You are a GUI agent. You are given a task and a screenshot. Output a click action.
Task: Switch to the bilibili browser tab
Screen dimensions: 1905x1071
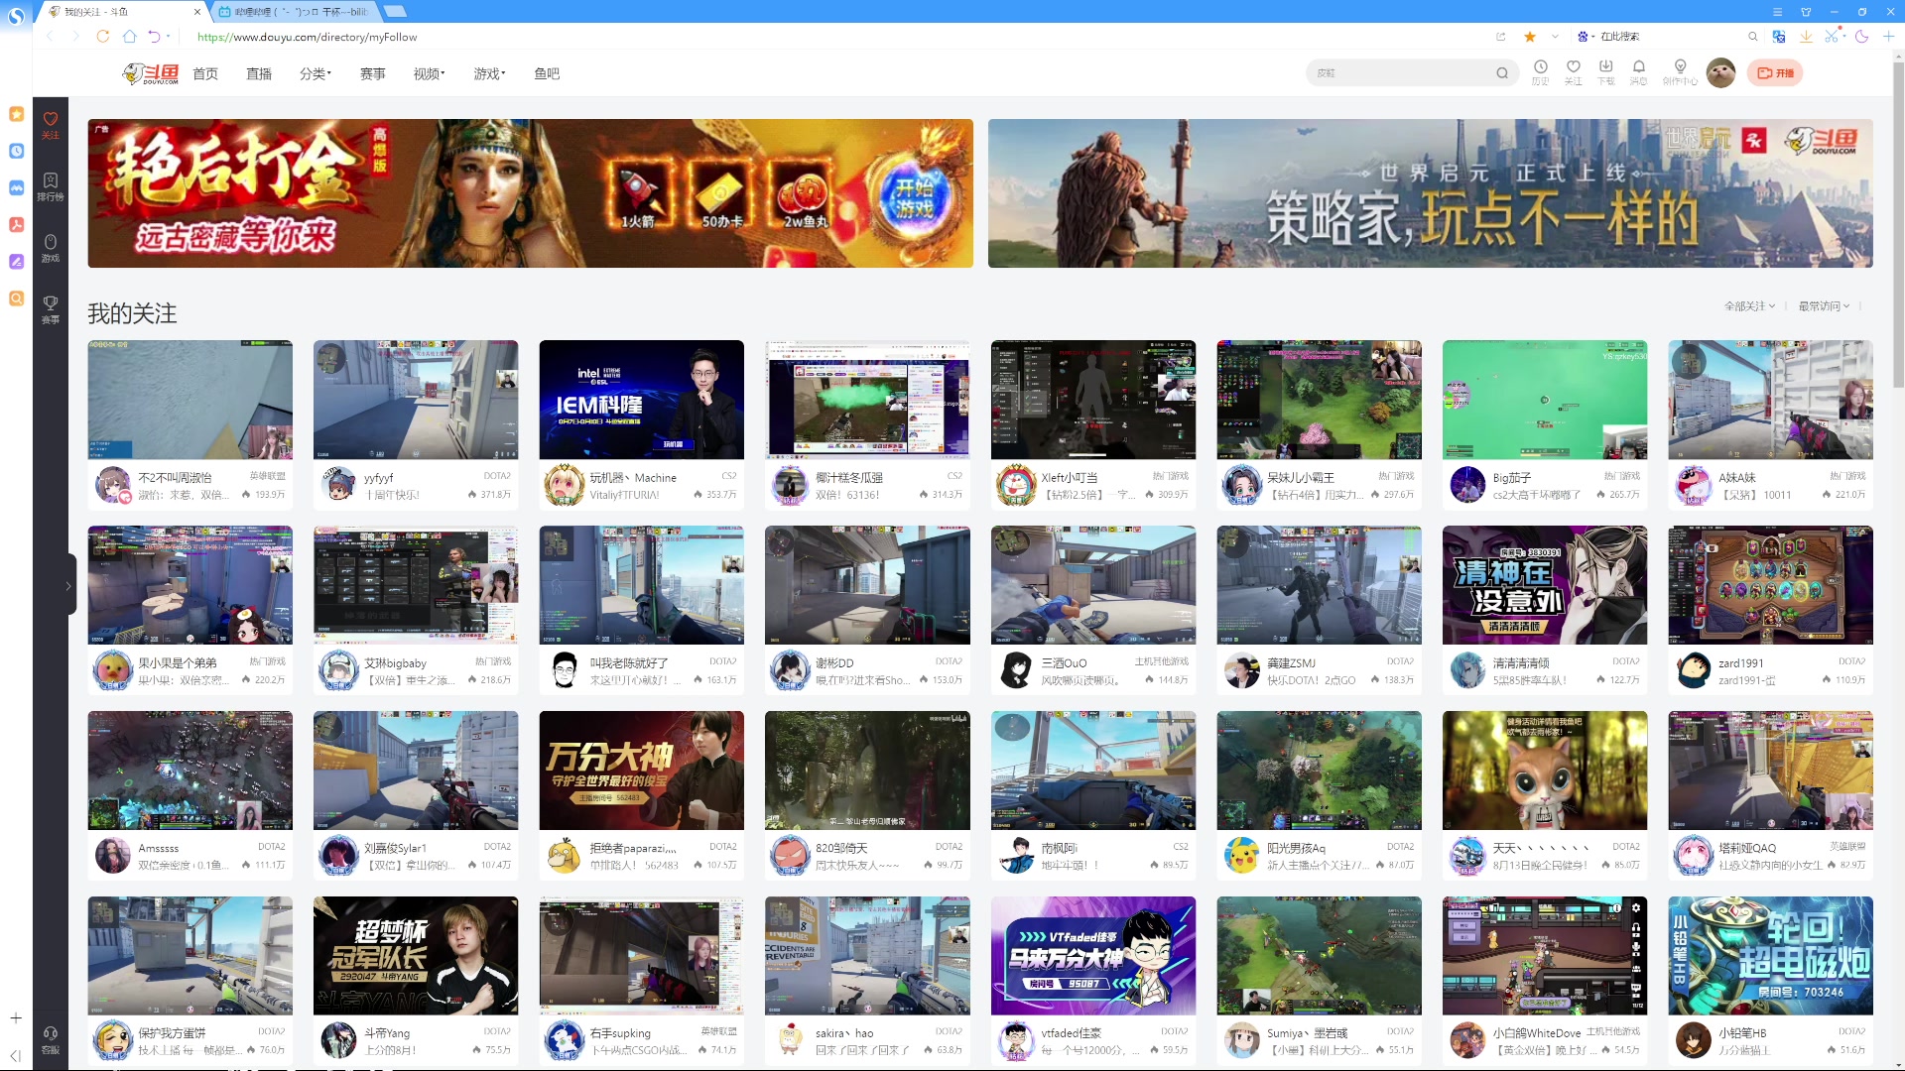pos(294,12)
